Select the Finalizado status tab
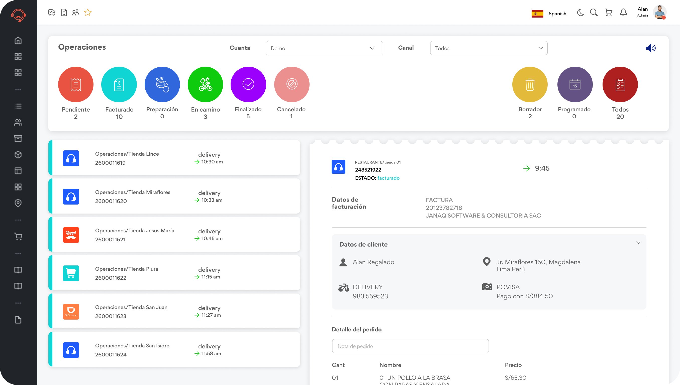 click(x=248, y=84)
